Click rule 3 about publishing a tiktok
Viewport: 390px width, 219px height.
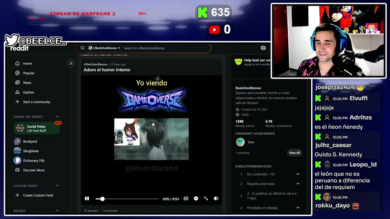click(x=272, y=196)
